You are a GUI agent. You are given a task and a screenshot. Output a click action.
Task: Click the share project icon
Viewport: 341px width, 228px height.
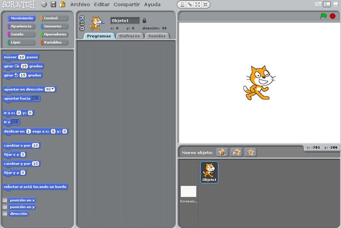tap(62, 5)
